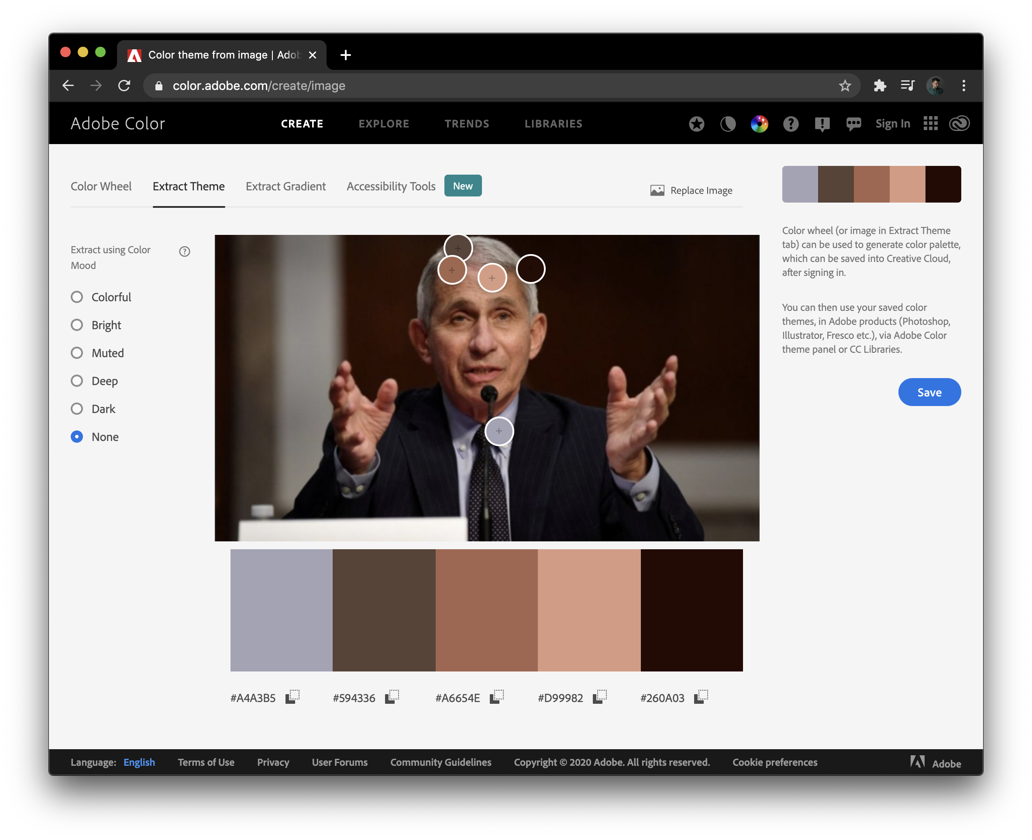Click the browser back arrow
This screenshot has height=840, width=1032.
pos(68,86)
